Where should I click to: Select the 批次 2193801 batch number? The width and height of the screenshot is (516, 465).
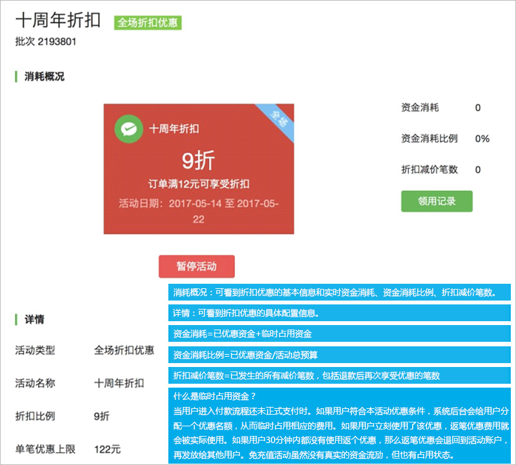(x=46, y=41)
